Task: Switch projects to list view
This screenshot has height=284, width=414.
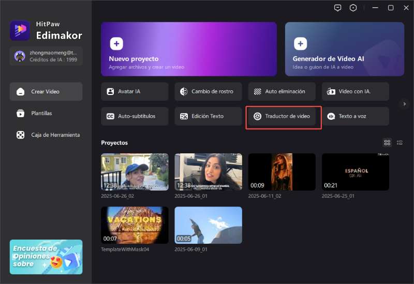Action: tap(400, 143)
